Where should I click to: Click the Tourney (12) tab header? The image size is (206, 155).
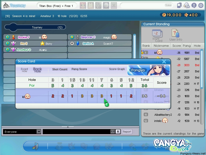click(x=35, y=27)
